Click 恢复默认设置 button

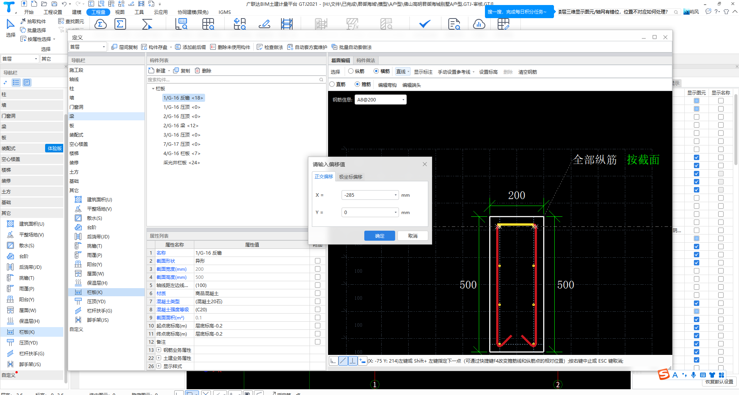click(719, 381)
